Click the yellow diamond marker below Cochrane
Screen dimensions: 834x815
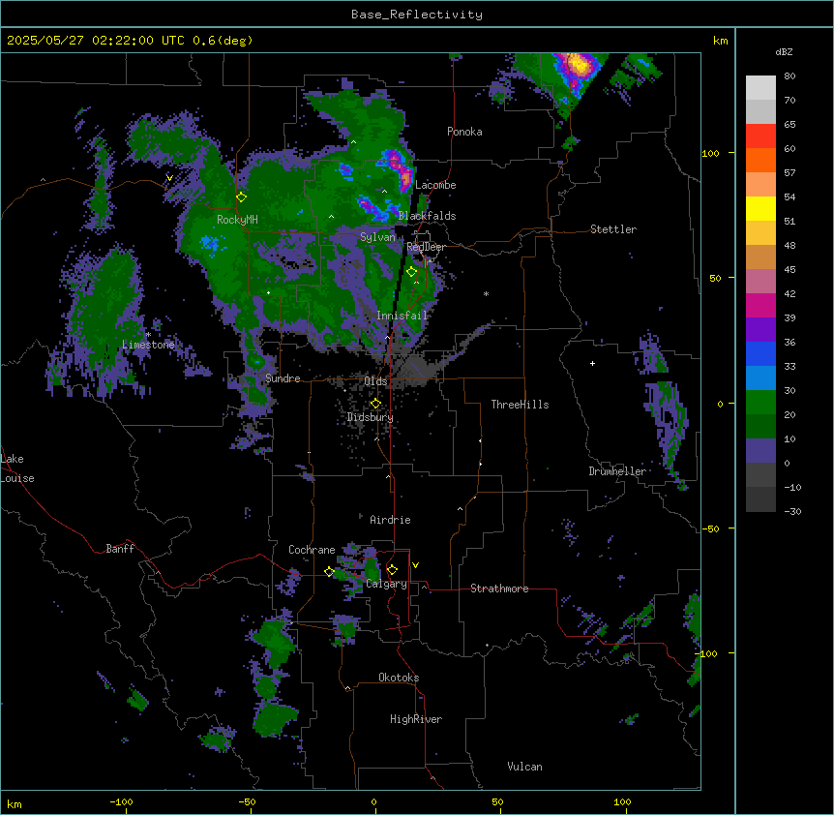[x=329, y=572]
